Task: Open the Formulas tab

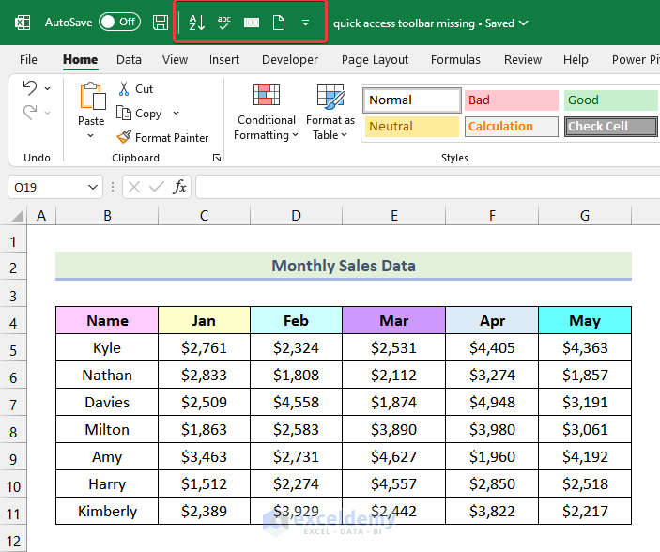Action: 455,59
